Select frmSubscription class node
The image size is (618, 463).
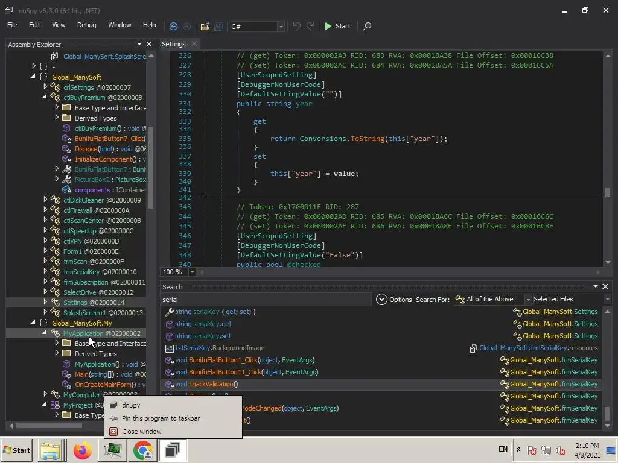click(x=104, y=282)
